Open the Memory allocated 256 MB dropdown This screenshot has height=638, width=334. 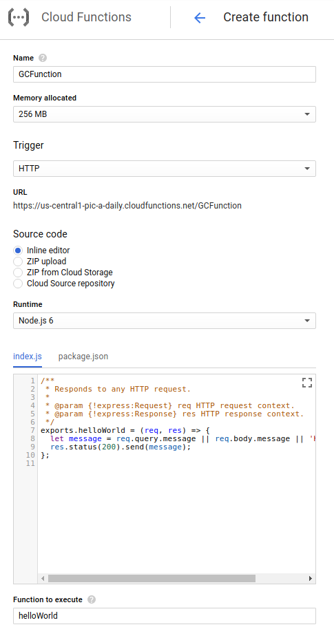pyautogui.click(x=165, y=114)
